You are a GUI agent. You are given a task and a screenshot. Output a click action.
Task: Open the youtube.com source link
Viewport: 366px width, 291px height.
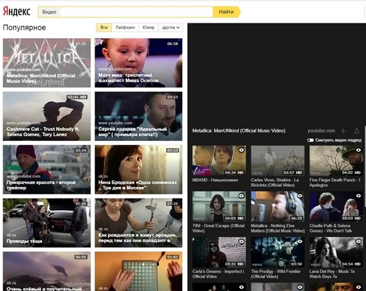[x=321, y=131]
